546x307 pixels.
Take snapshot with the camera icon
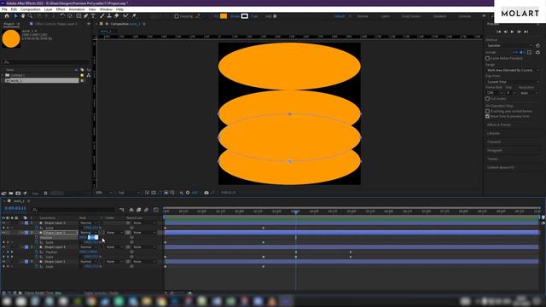point(206,193)
